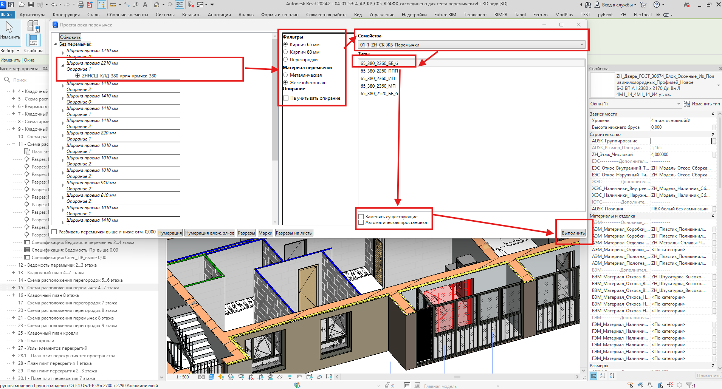Collapse the Без перемычек tree root

[56, 44]
